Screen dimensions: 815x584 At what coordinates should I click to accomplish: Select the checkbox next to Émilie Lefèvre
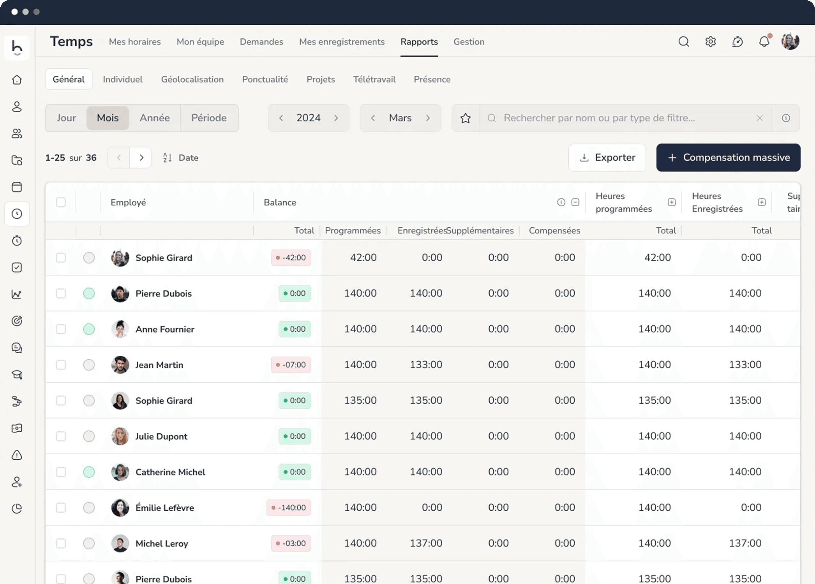point(61,508)
